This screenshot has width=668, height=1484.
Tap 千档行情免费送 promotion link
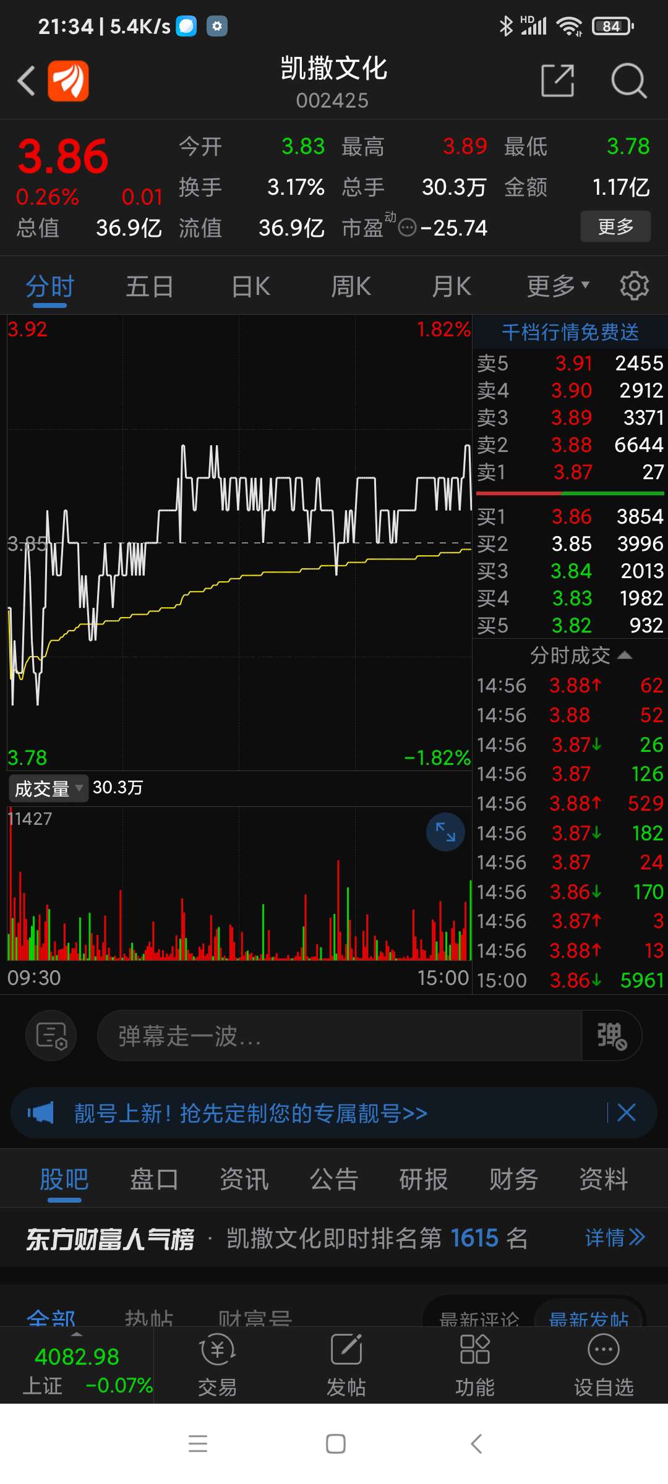[570, 333]
